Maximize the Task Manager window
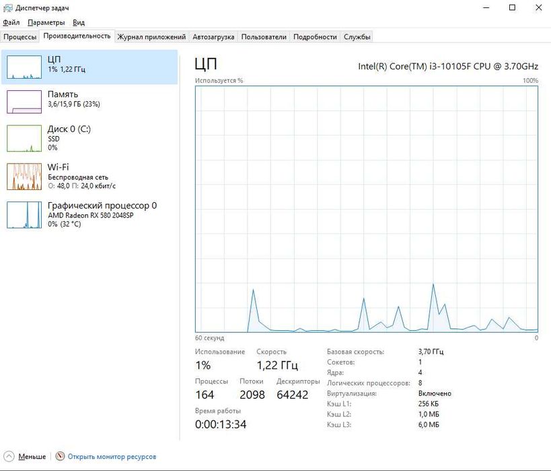The image size is (551, 471). coord(513,7)
